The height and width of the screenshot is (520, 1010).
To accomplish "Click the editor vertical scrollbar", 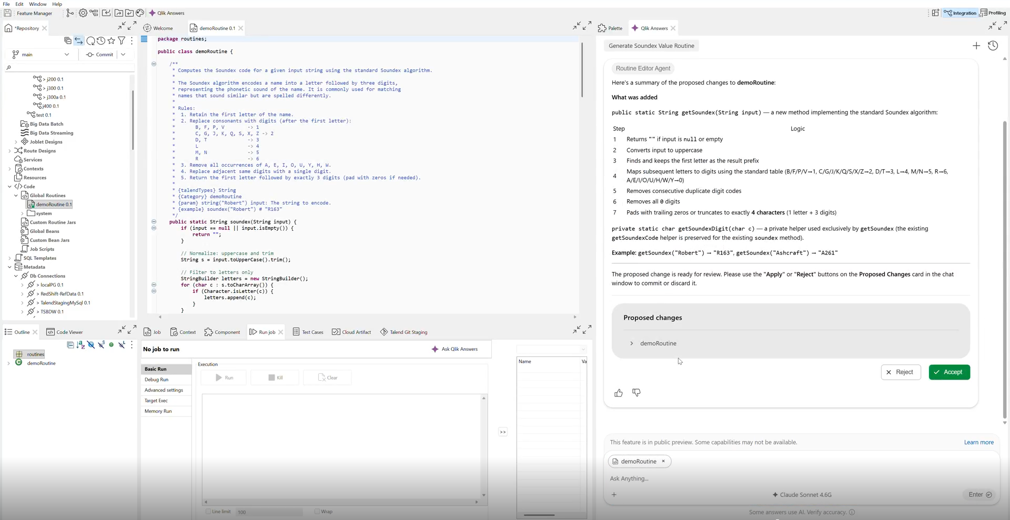I will (x=582, y=70).
